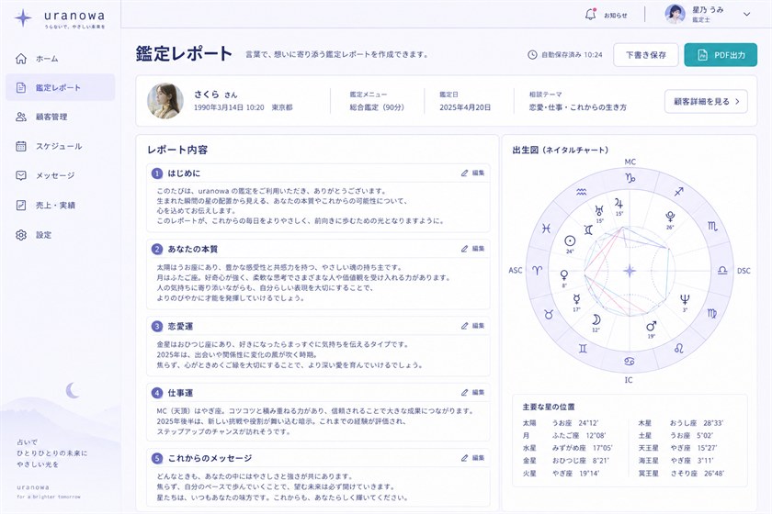Image resolution: width=772 pixels, height=514 pixels.
Task: Click the Cancer sign near IC
Action: click(x=630, y=362)
